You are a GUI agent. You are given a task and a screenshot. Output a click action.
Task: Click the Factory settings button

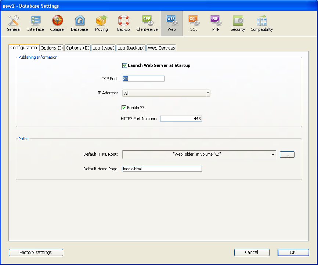coord(36,253)
